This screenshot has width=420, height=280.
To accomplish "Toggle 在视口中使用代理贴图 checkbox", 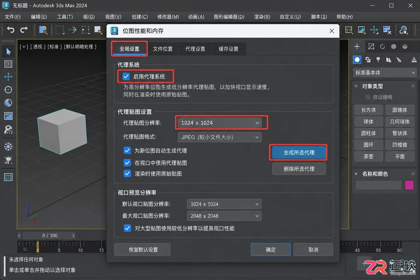I will point(127,163).
